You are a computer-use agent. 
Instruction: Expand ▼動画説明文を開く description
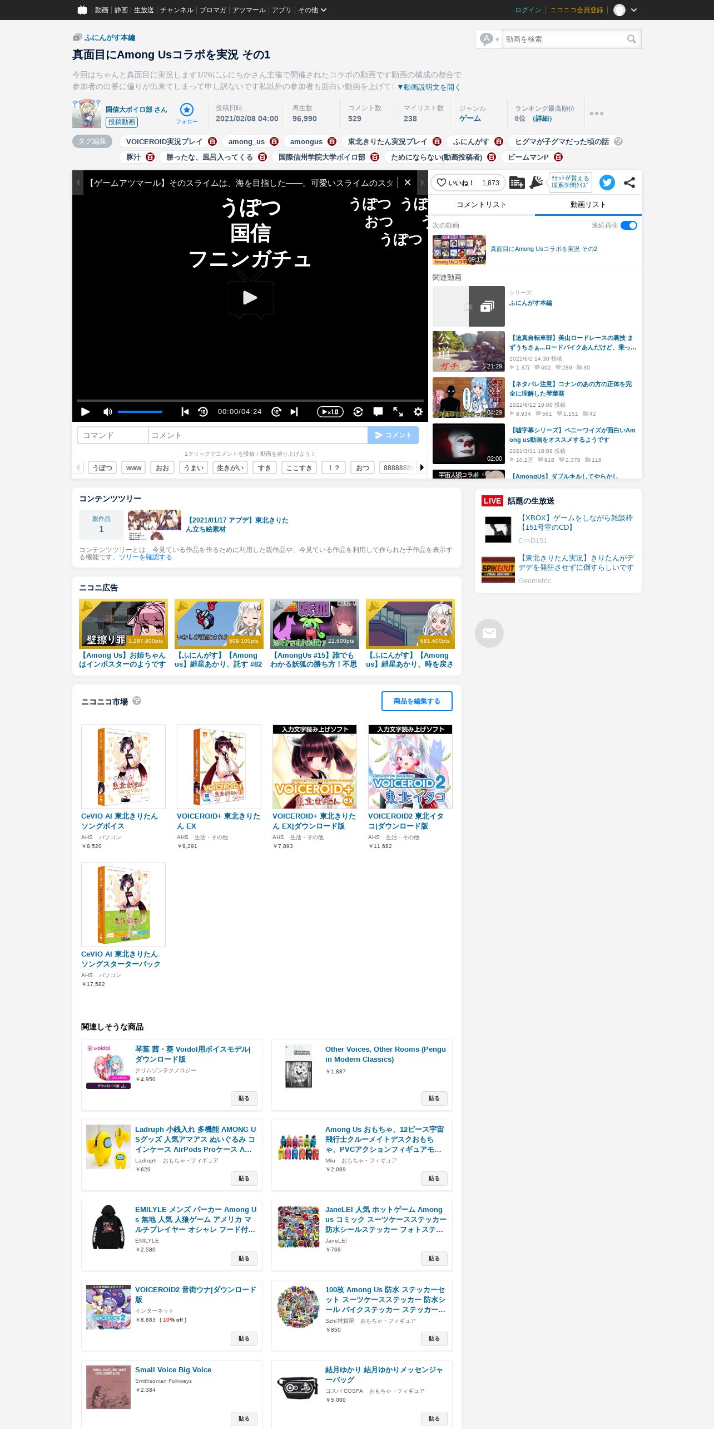429,87
